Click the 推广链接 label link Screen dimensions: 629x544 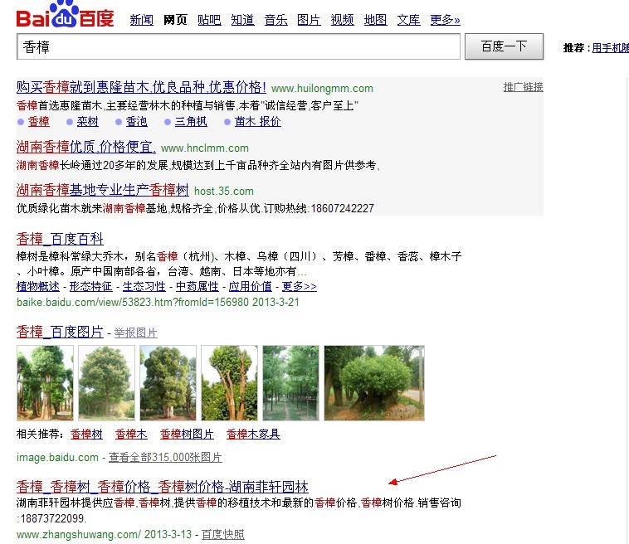click(523, 87)
